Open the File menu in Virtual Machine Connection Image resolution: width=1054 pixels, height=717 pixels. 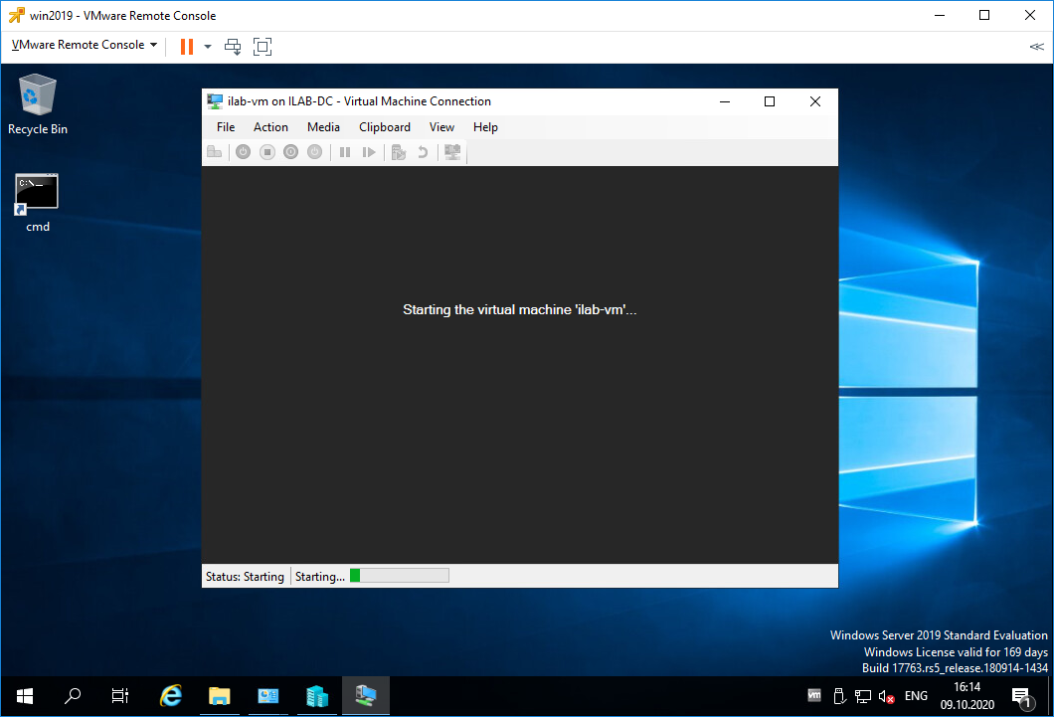point(226,127)
